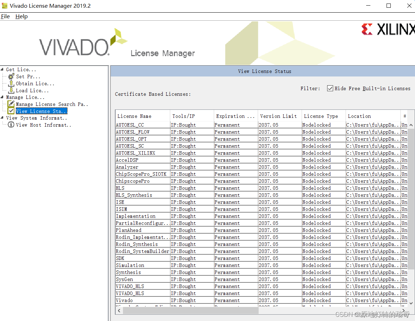Image resolution: width=415 pixels, height=321 pixels.
Task: Sort by Tools/IP column header
Action: pyautogui.click(x=192, y=116)
